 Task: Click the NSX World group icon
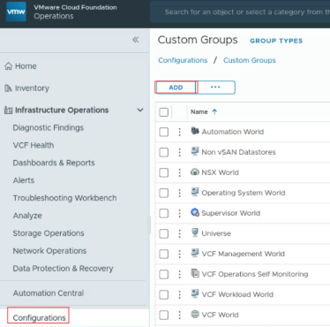coord(195,172)
